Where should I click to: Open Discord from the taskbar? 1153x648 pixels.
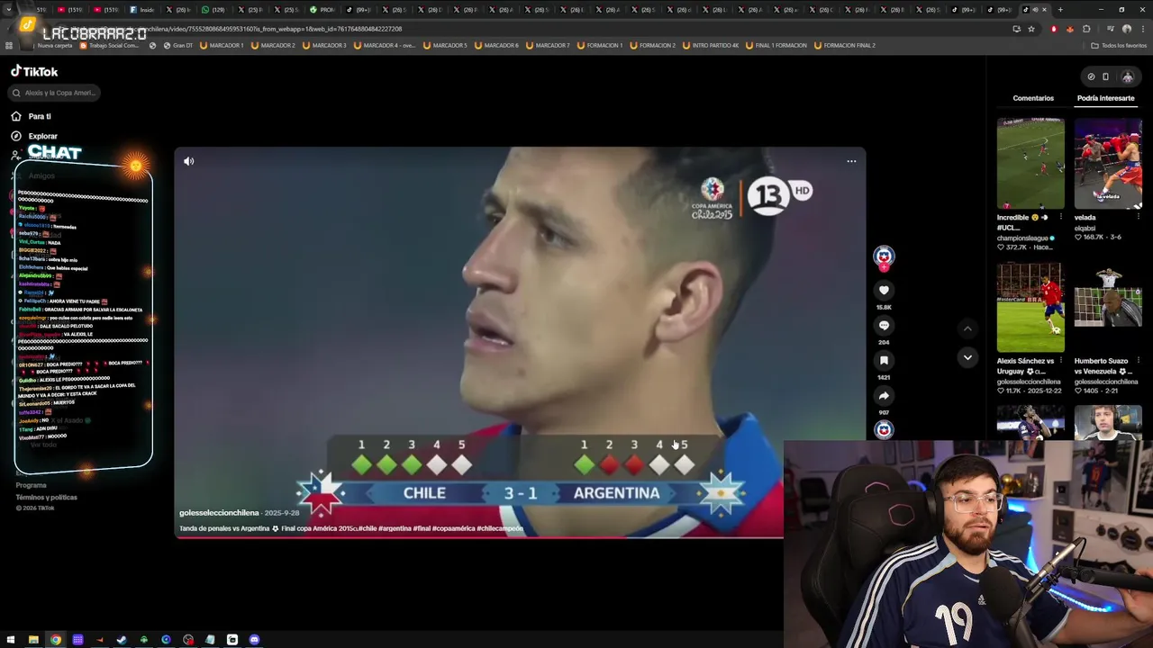pyautogui.click(x=254, y=640)
